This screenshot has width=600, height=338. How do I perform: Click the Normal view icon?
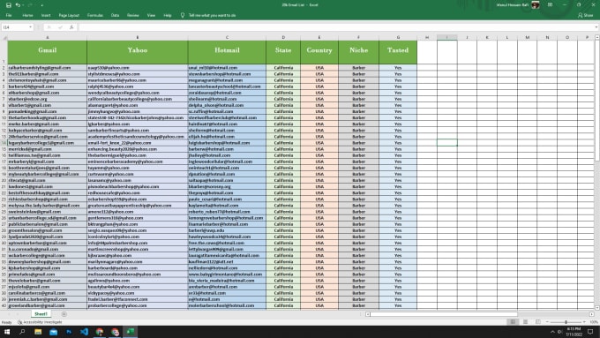pos(513,322)
